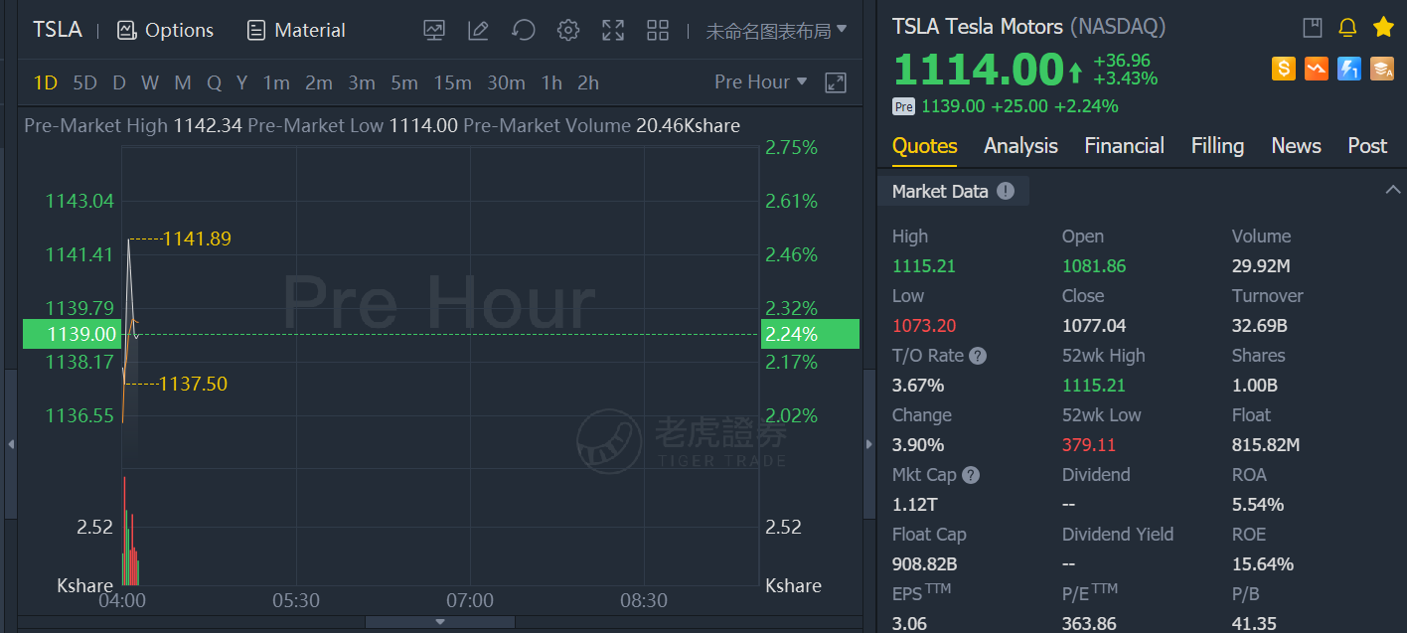Show info for Market Data exclamation icon
This screenshot has width=1407, height=633.
(x=1006, y=191)
